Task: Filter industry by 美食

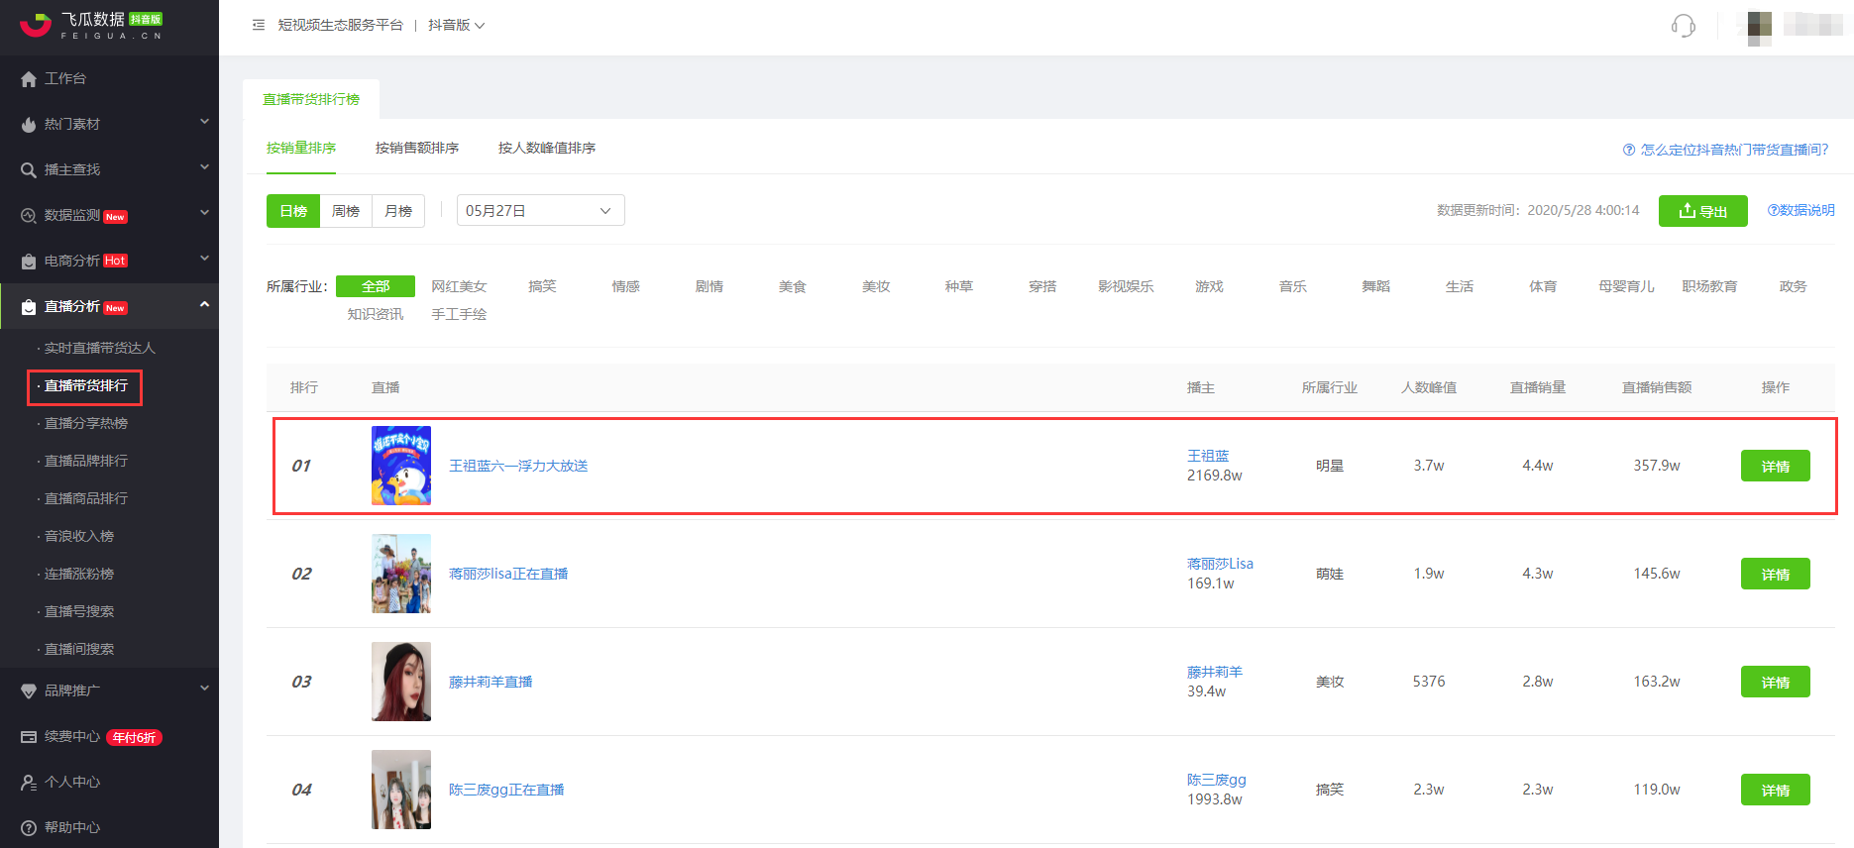Action: click(x=792, y=286)
